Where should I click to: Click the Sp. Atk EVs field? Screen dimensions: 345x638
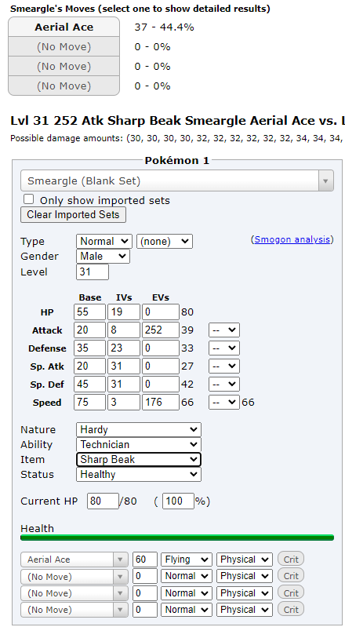pos(161,366)
